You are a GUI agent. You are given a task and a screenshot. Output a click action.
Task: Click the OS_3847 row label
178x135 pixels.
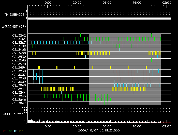[19, 104]
